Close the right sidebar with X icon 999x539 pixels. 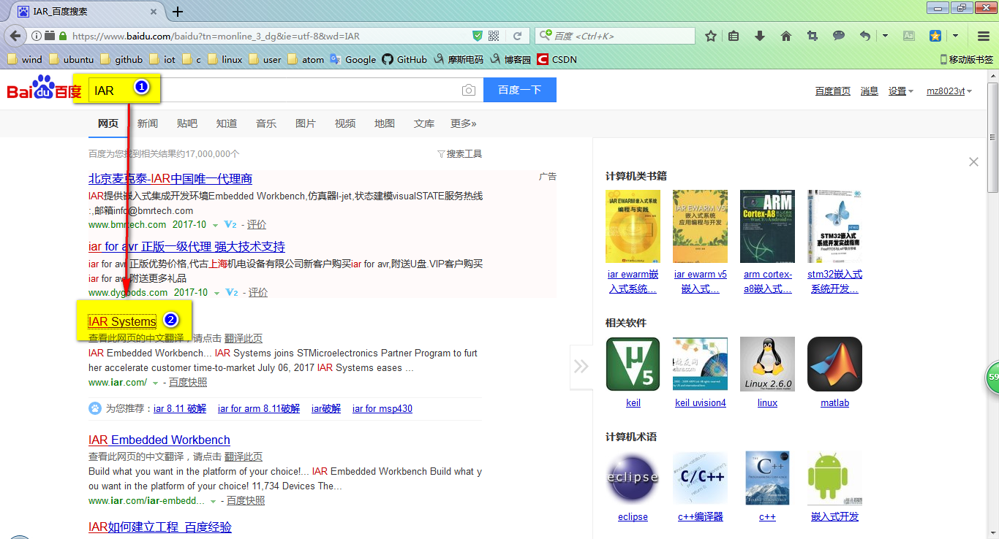(x=973, y=161)
